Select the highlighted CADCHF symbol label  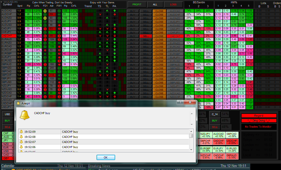(9, 36)
